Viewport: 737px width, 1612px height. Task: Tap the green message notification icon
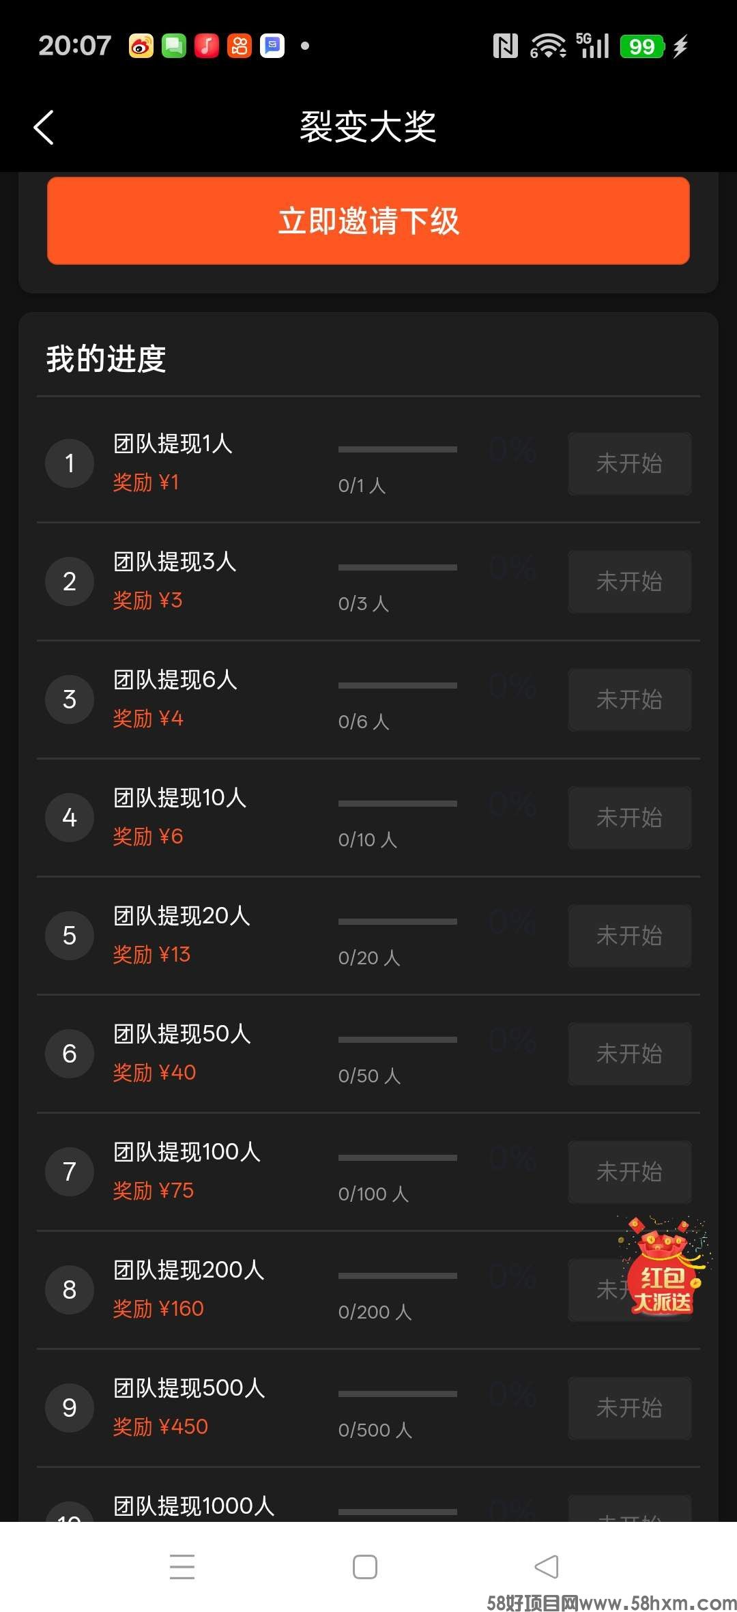[x=174, y=46]
